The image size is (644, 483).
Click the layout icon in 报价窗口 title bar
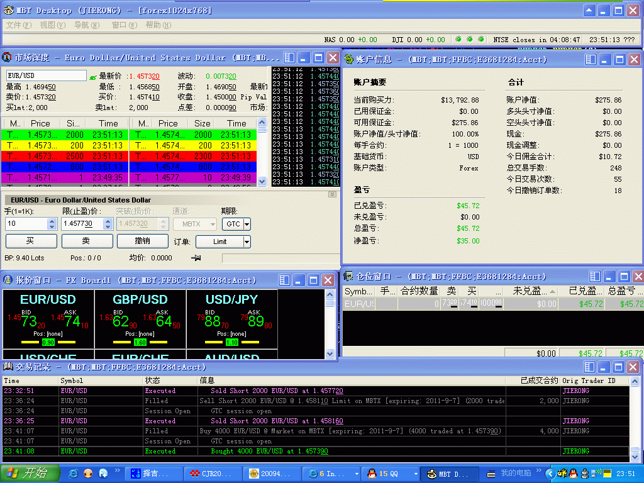[284, 280]
